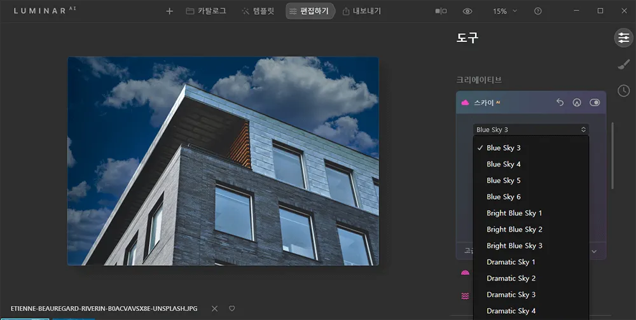Toggle the eye preview of original image

point(467,11)
